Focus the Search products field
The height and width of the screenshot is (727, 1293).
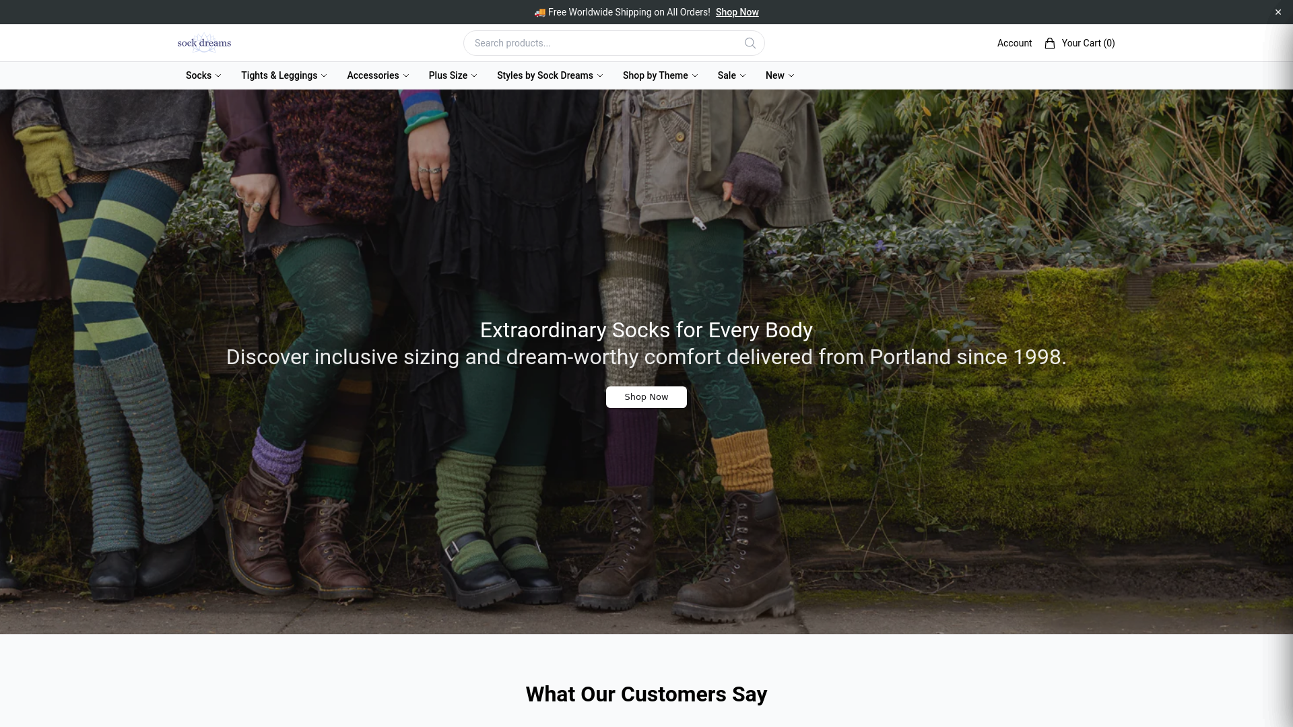tap(614, 43)
